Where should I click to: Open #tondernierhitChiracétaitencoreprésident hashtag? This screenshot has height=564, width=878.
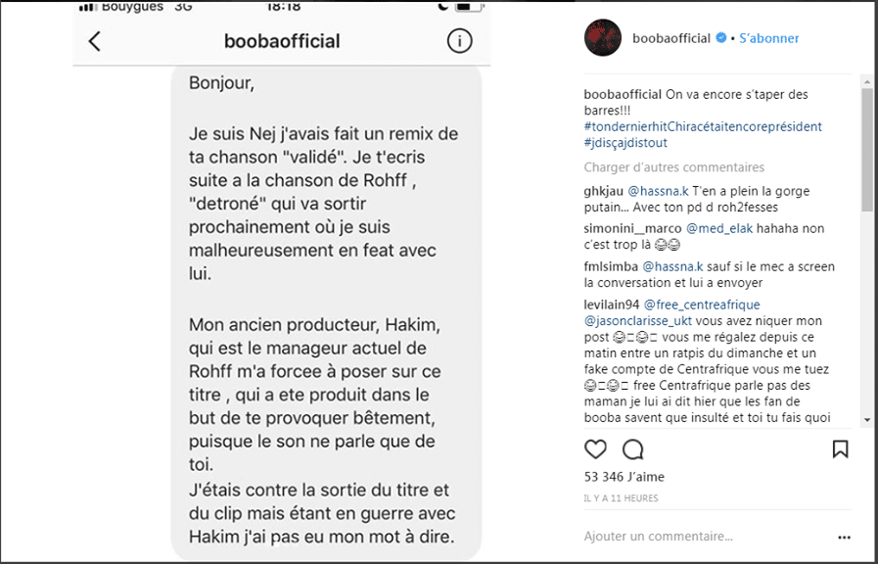pyautogui.click(x=703, y=126)
